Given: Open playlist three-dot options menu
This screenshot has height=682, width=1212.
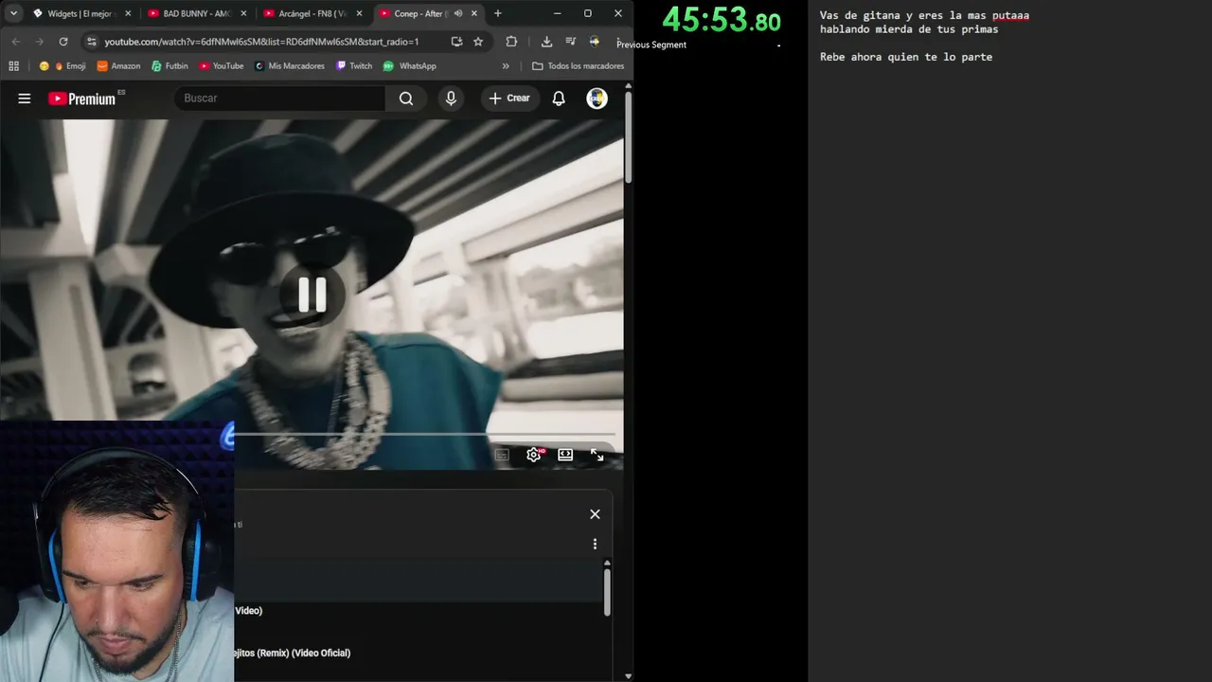Looking at the screenshot, I should [x=595, y=544].
